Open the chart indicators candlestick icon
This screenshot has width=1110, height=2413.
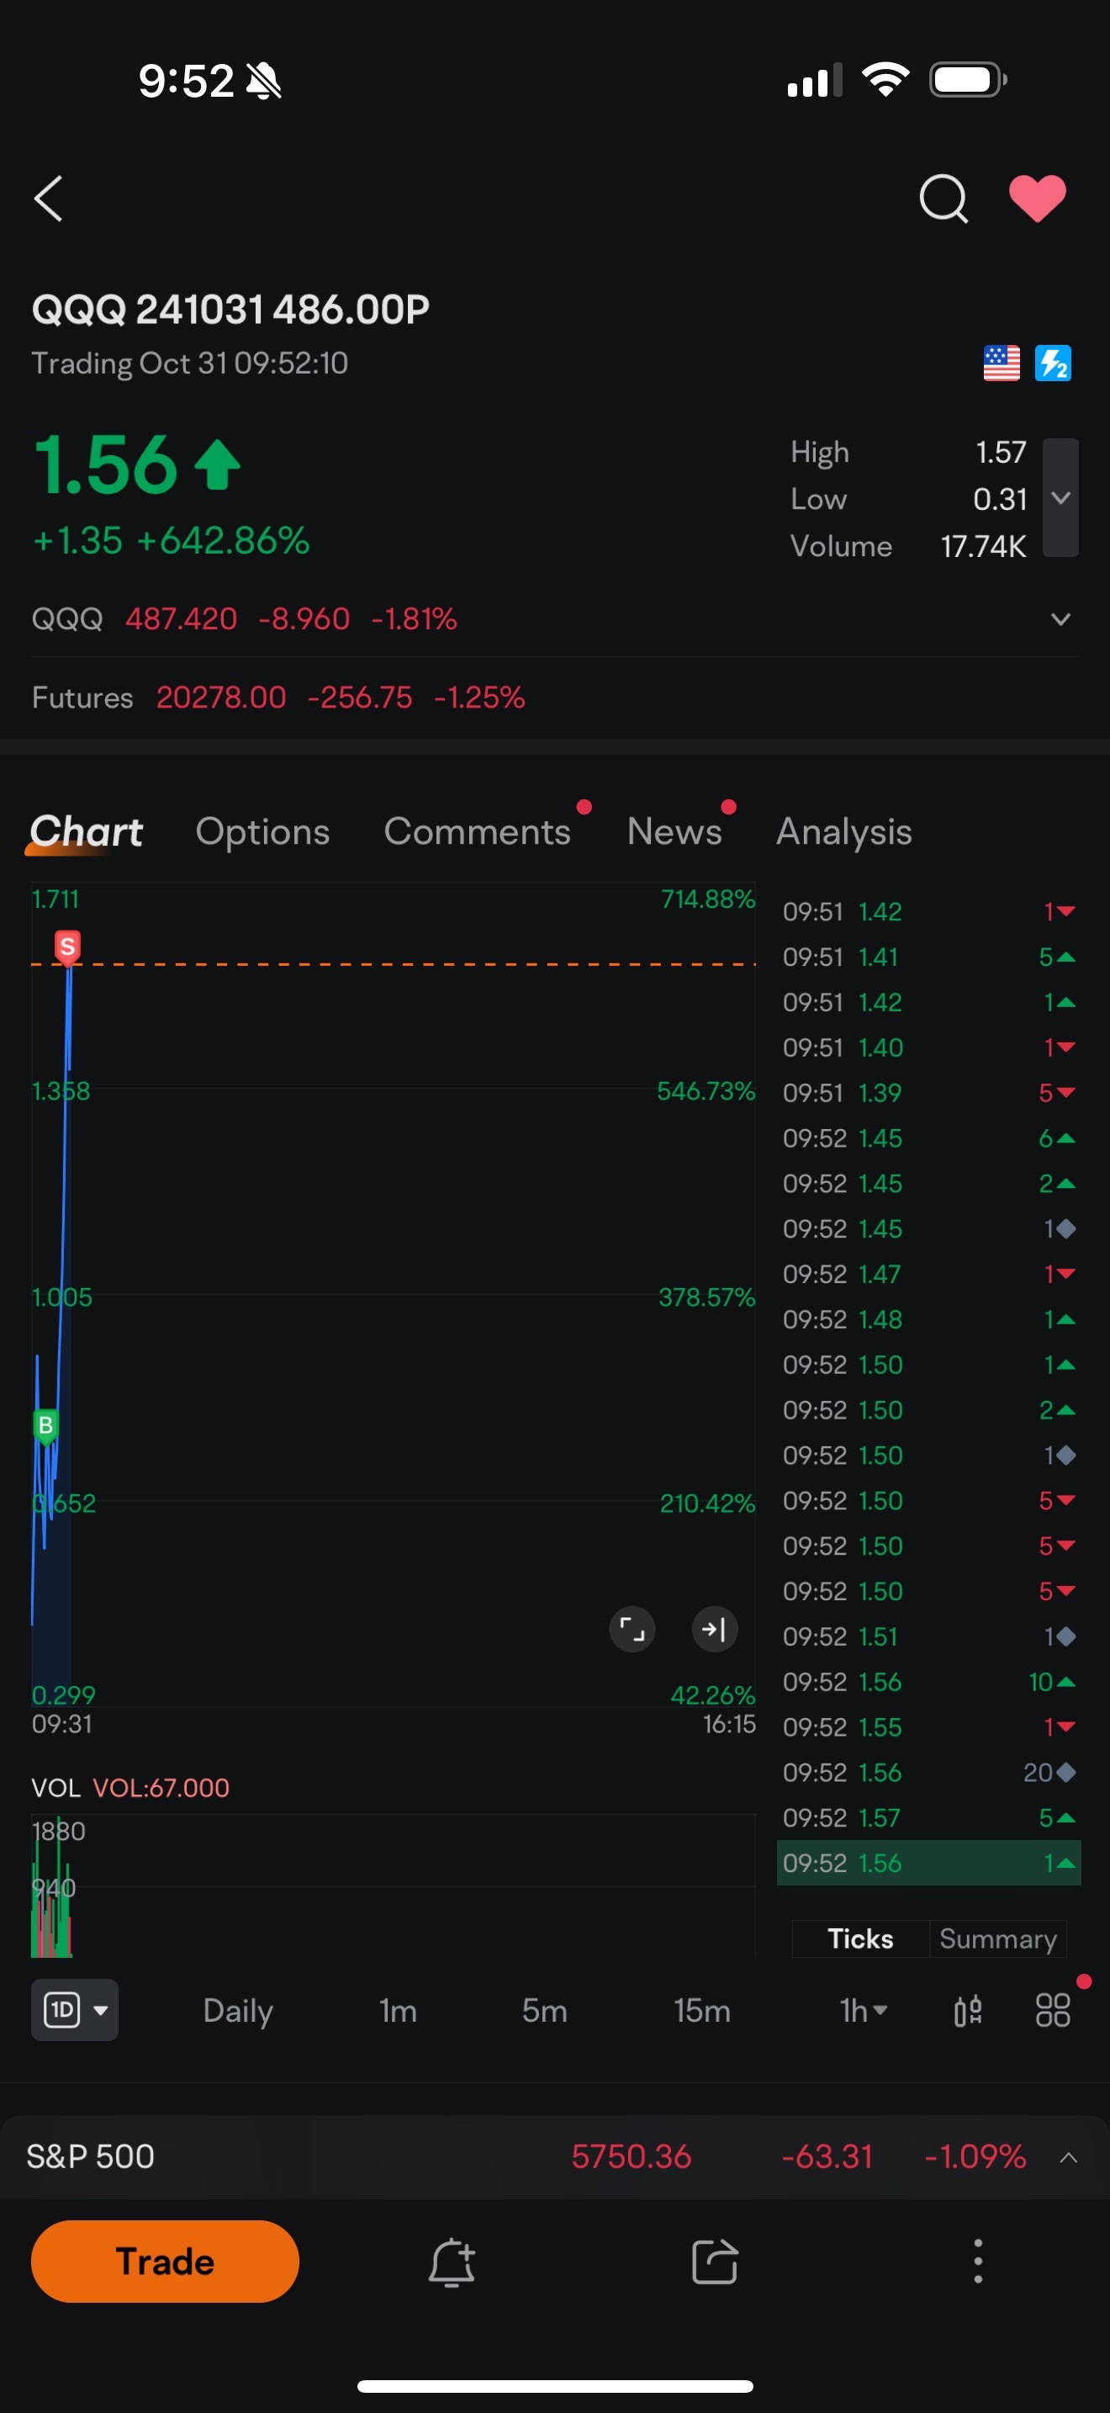[968, 2010]
